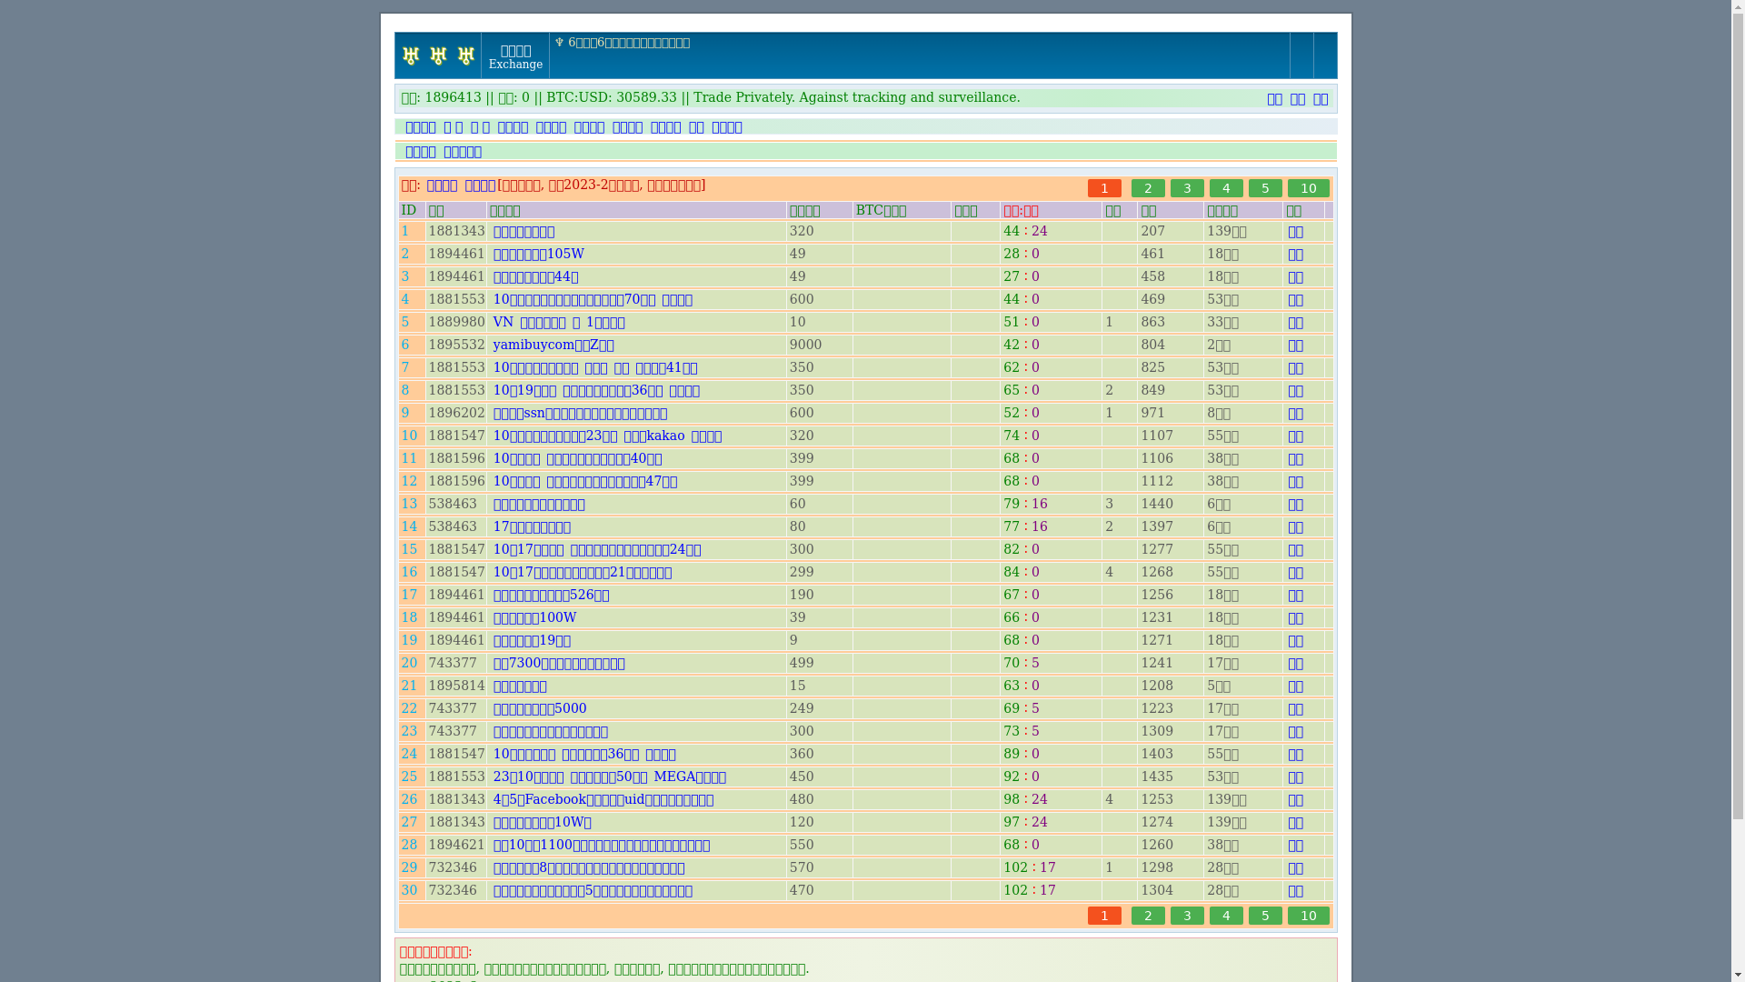Open the listing containing MEGA
Viewport: 1745px width, 982px height.
609,777
